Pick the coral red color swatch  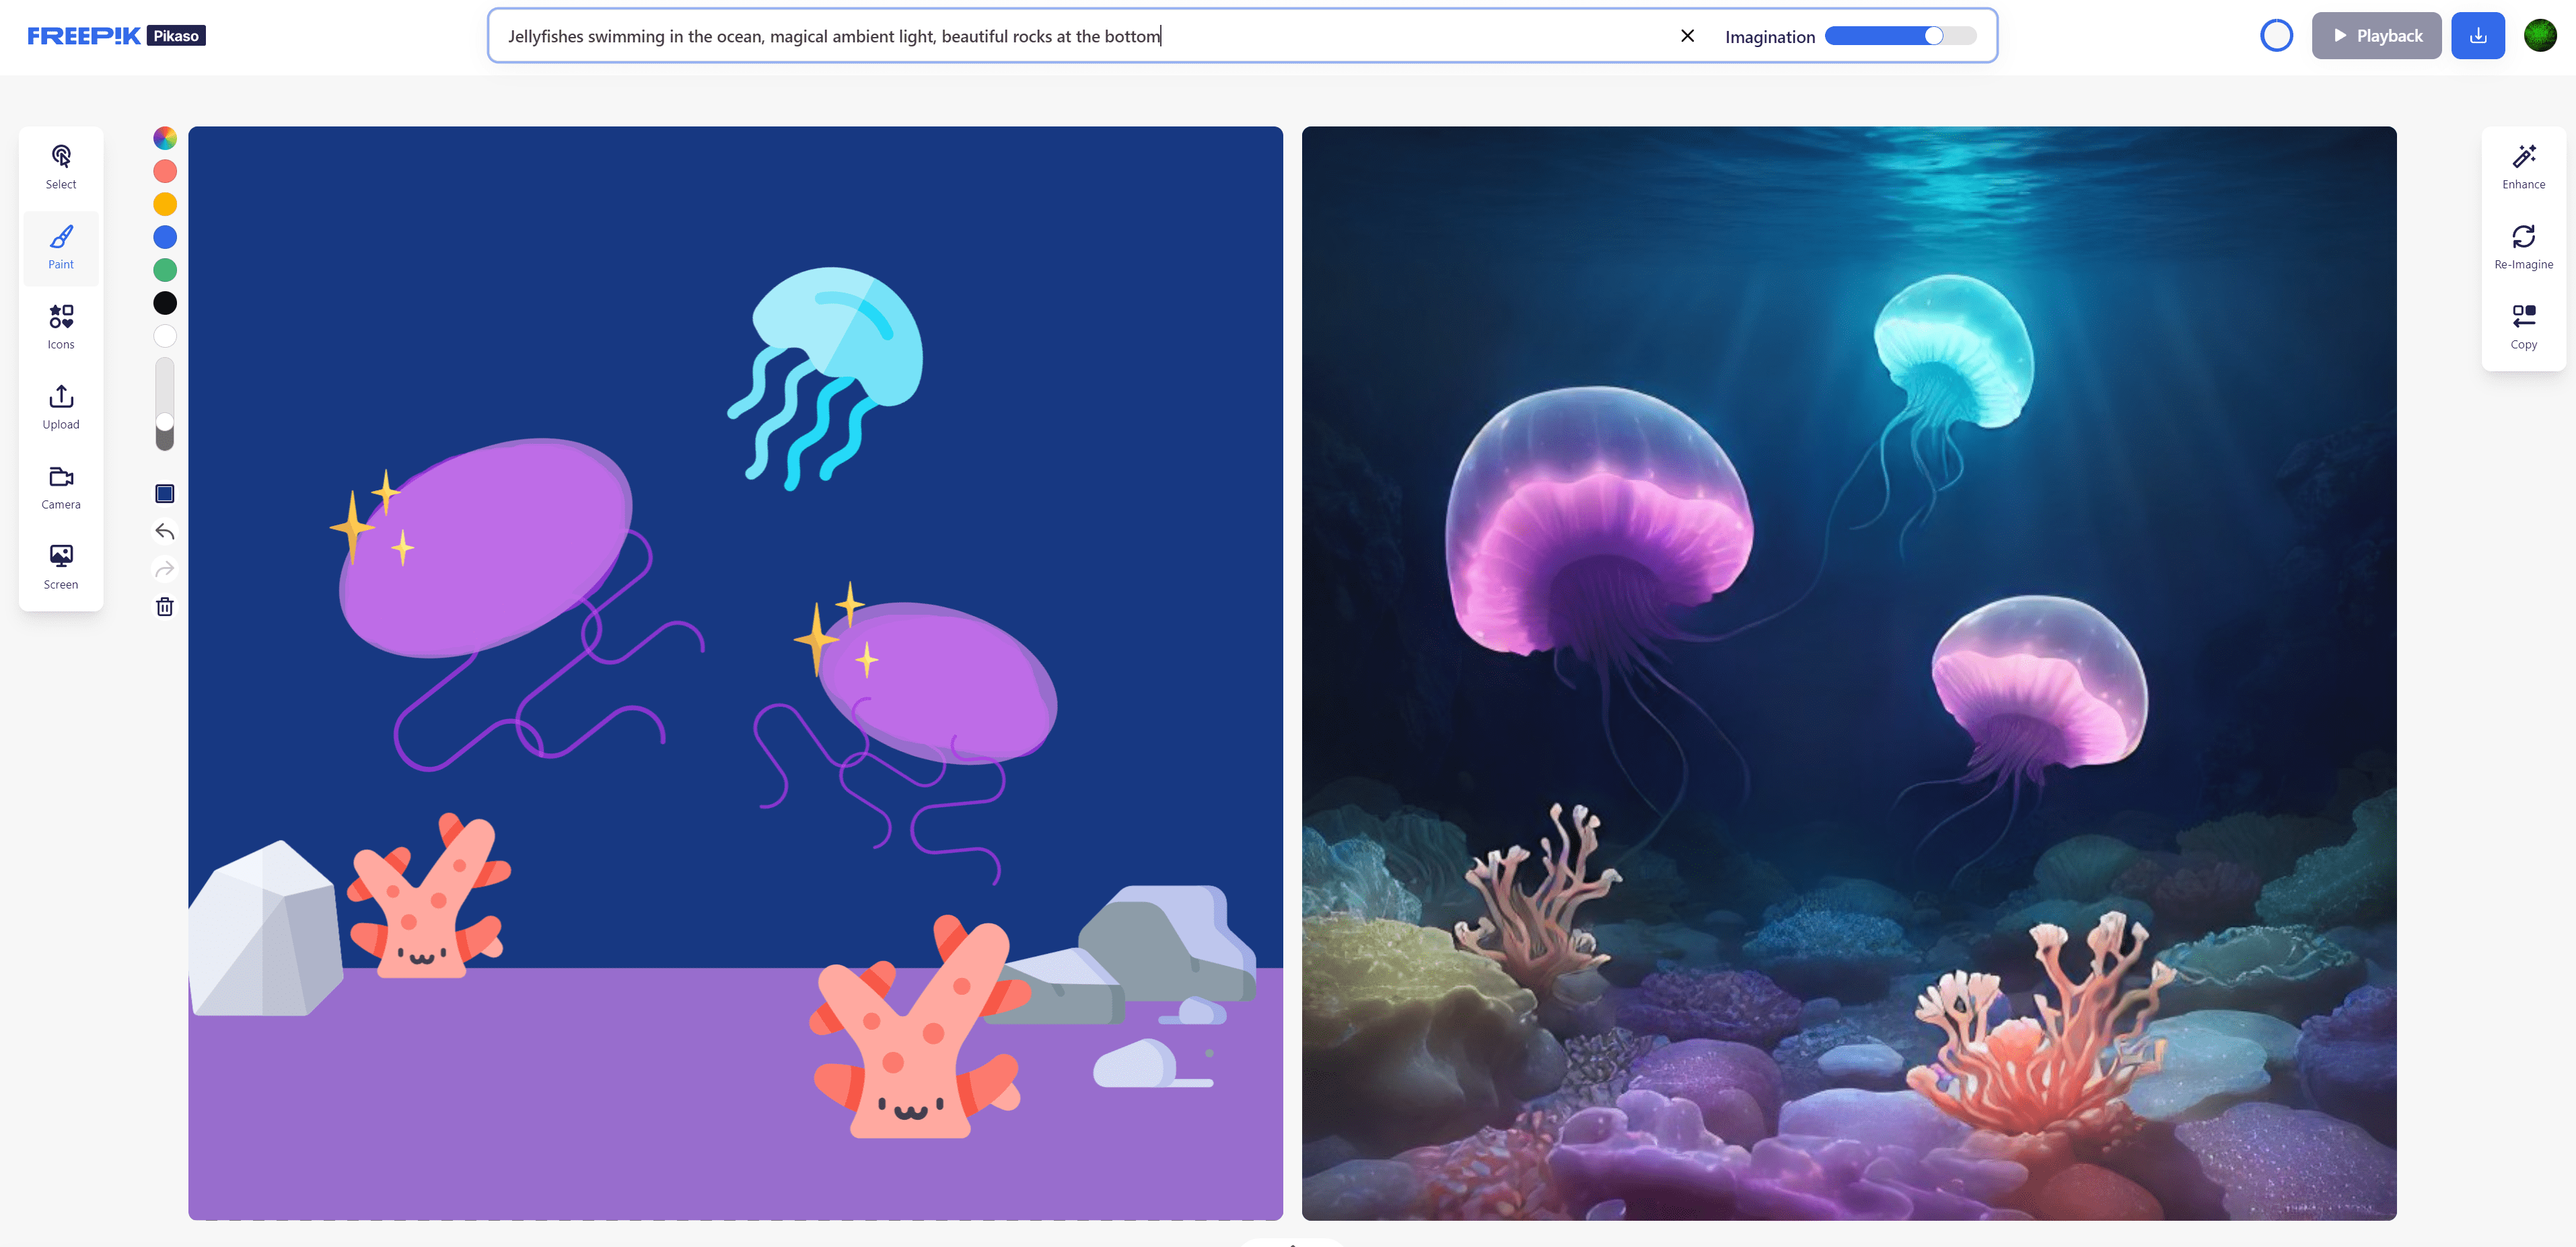click(x=165, y=171)
